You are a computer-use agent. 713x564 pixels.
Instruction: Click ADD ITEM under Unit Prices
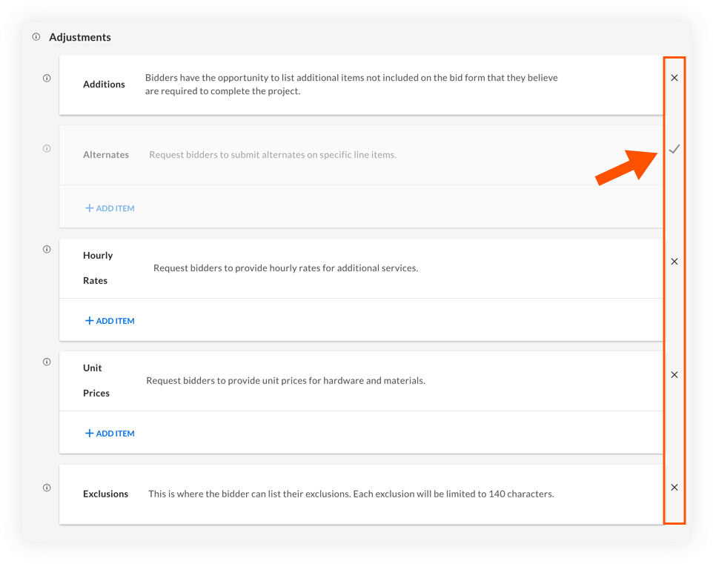point(110,433)
